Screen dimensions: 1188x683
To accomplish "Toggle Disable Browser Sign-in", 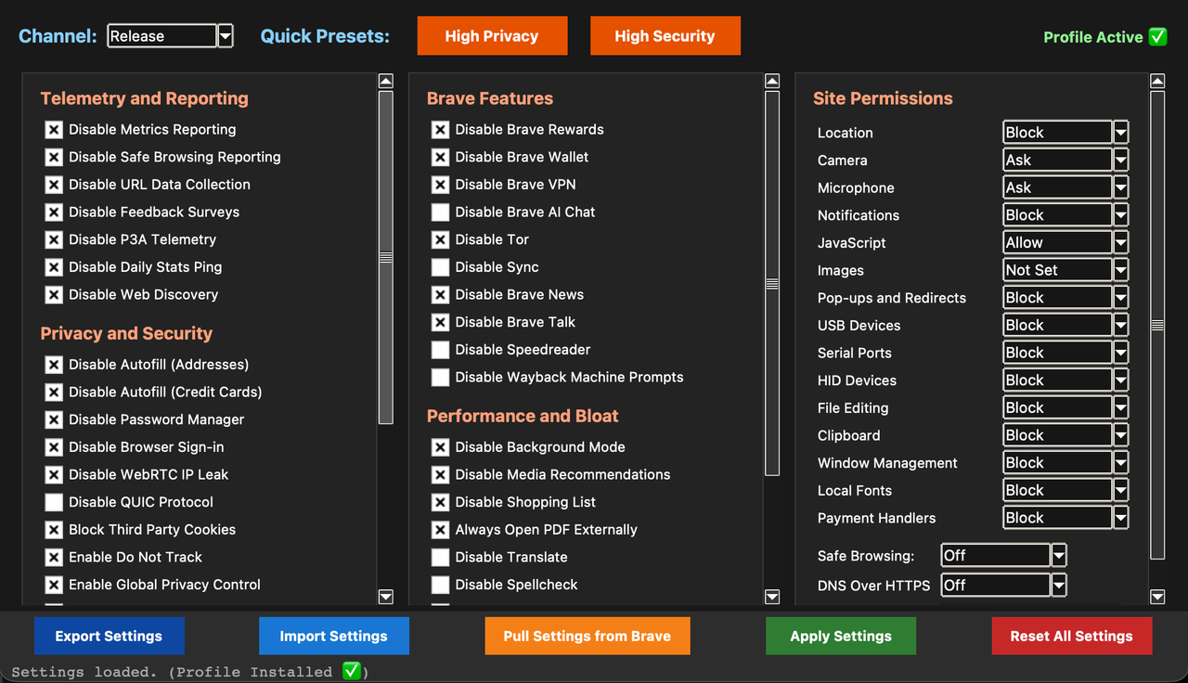I will point(54,447).
